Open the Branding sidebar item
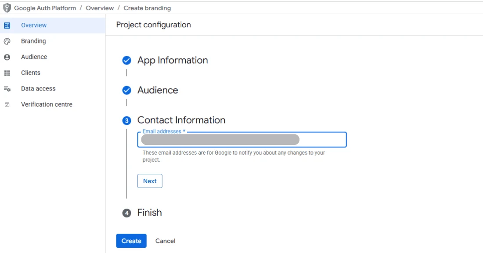 pyautogui.click(x=53, y=41)
